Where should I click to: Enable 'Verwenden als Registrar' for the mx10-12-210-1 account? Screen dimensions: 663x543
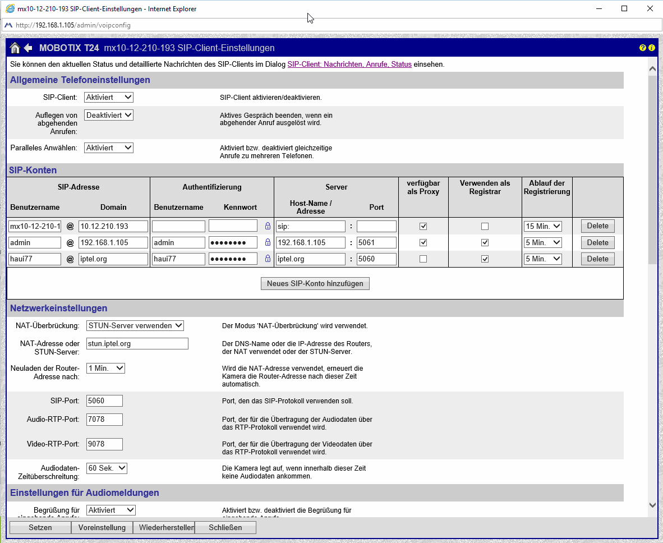point(485,227)
